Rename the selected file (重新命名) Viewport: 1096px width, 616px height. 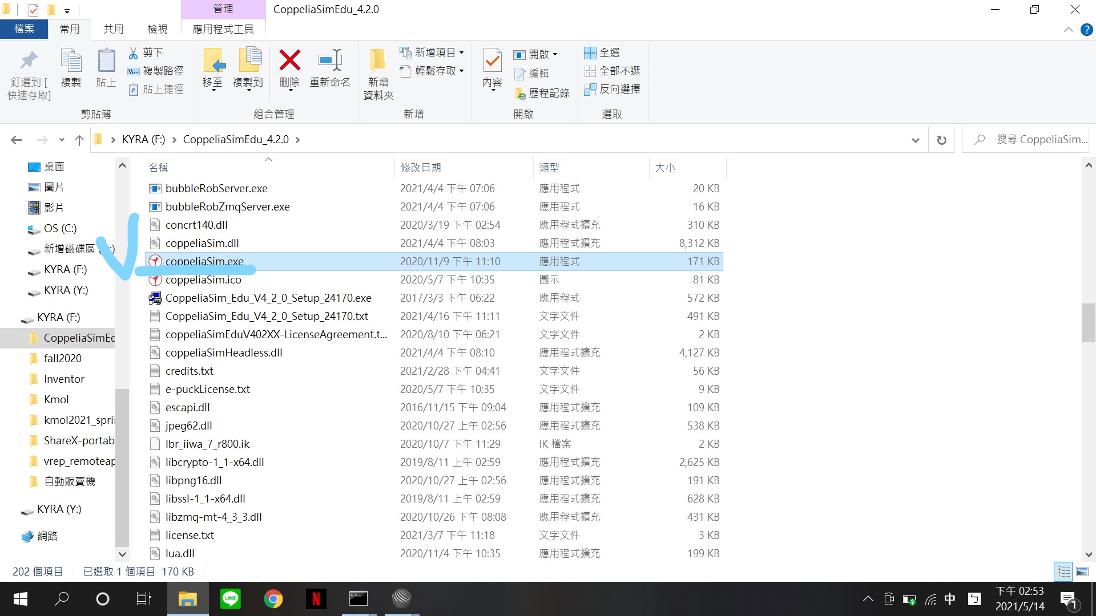(x=330, y=68)
